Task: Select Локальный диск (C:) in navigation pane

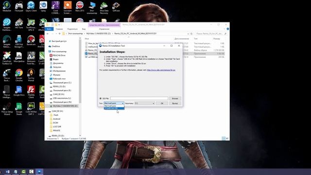Action: (62, 83)
